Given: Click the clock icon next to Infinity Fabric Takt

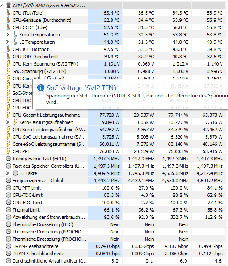Looking at the screenshot, I should [9, 159].
